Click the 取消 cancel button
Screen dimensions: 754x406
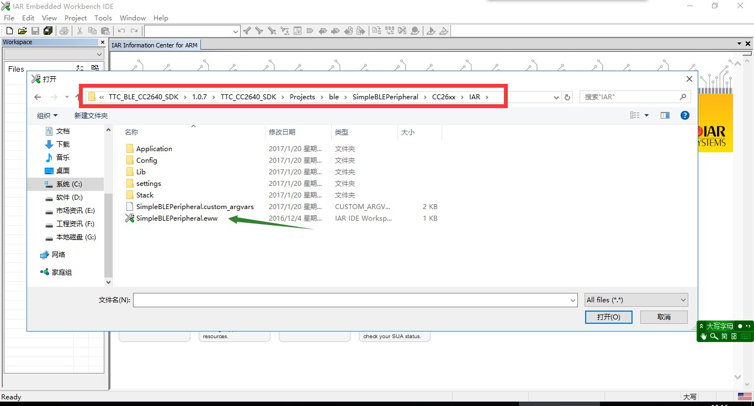click(x=664, y=317)
